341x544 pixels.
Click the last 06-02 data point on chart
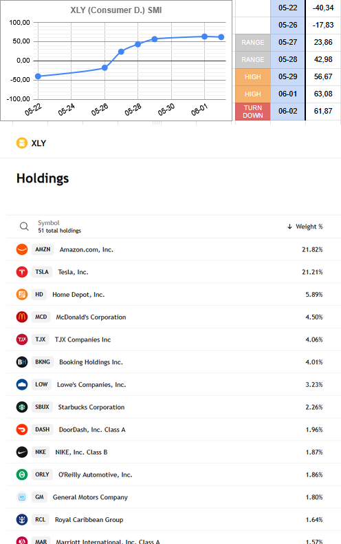[221, 37]
